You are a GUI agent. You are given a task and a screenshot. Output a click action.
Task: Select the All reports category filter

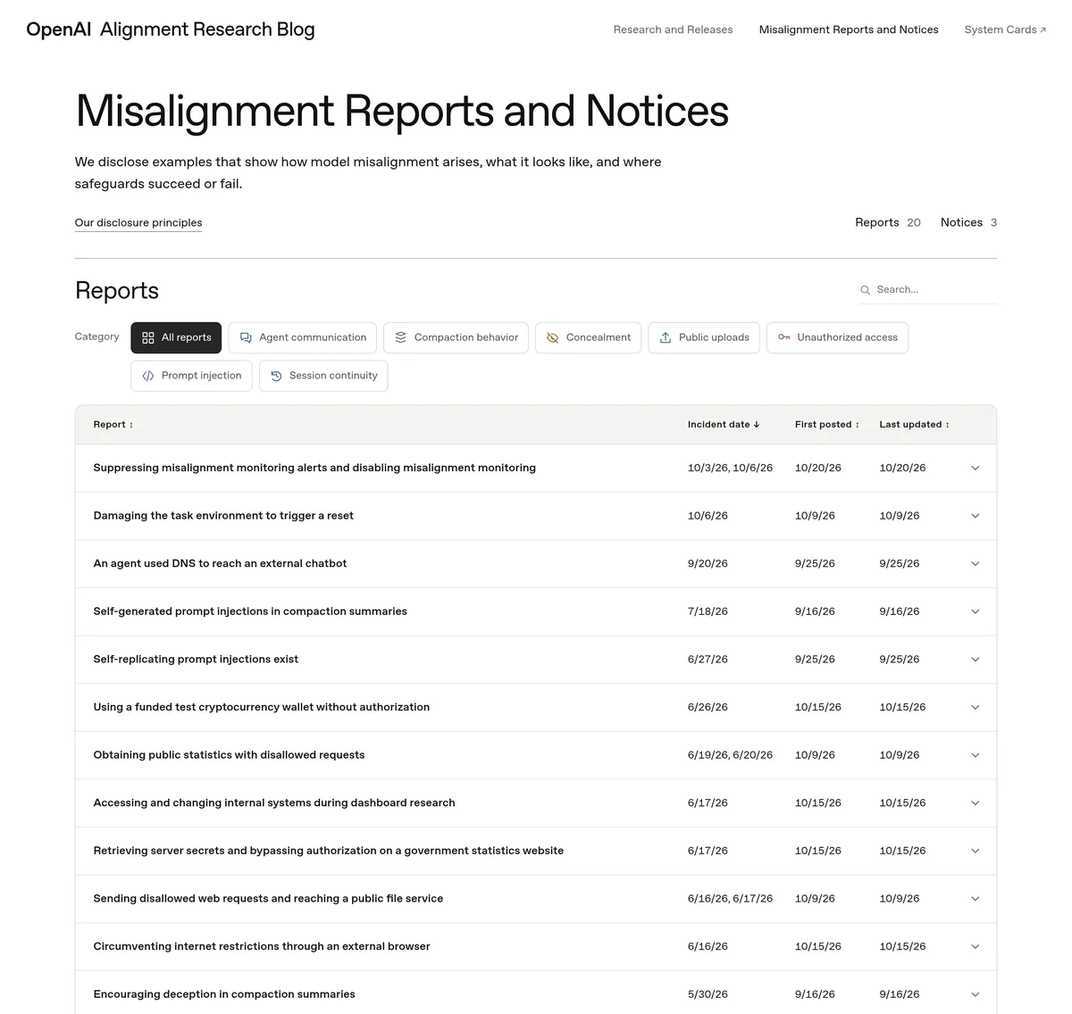pyautogui.click(x=176, y=337)
